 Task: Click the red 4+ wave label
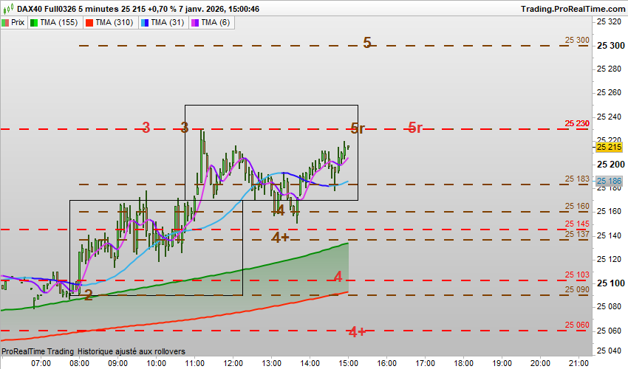click(x=357, y=332)
